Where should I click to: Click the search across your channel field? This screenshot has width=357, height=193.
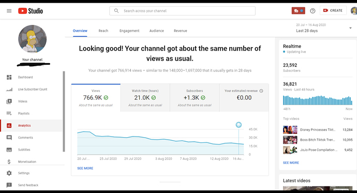click(182, 11)
